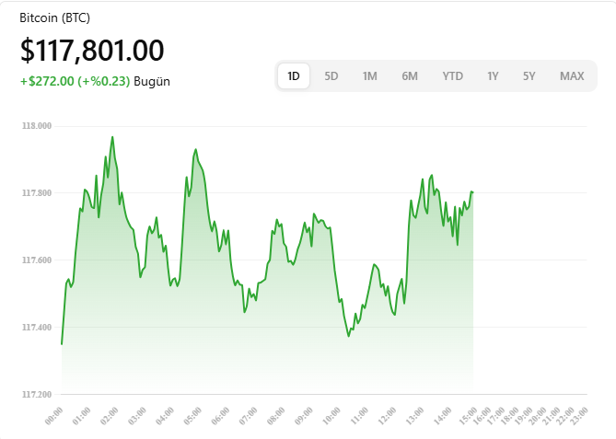Screen dimensions: 616x439
Task: Show the 6M price history
Action: click(410, 76)
